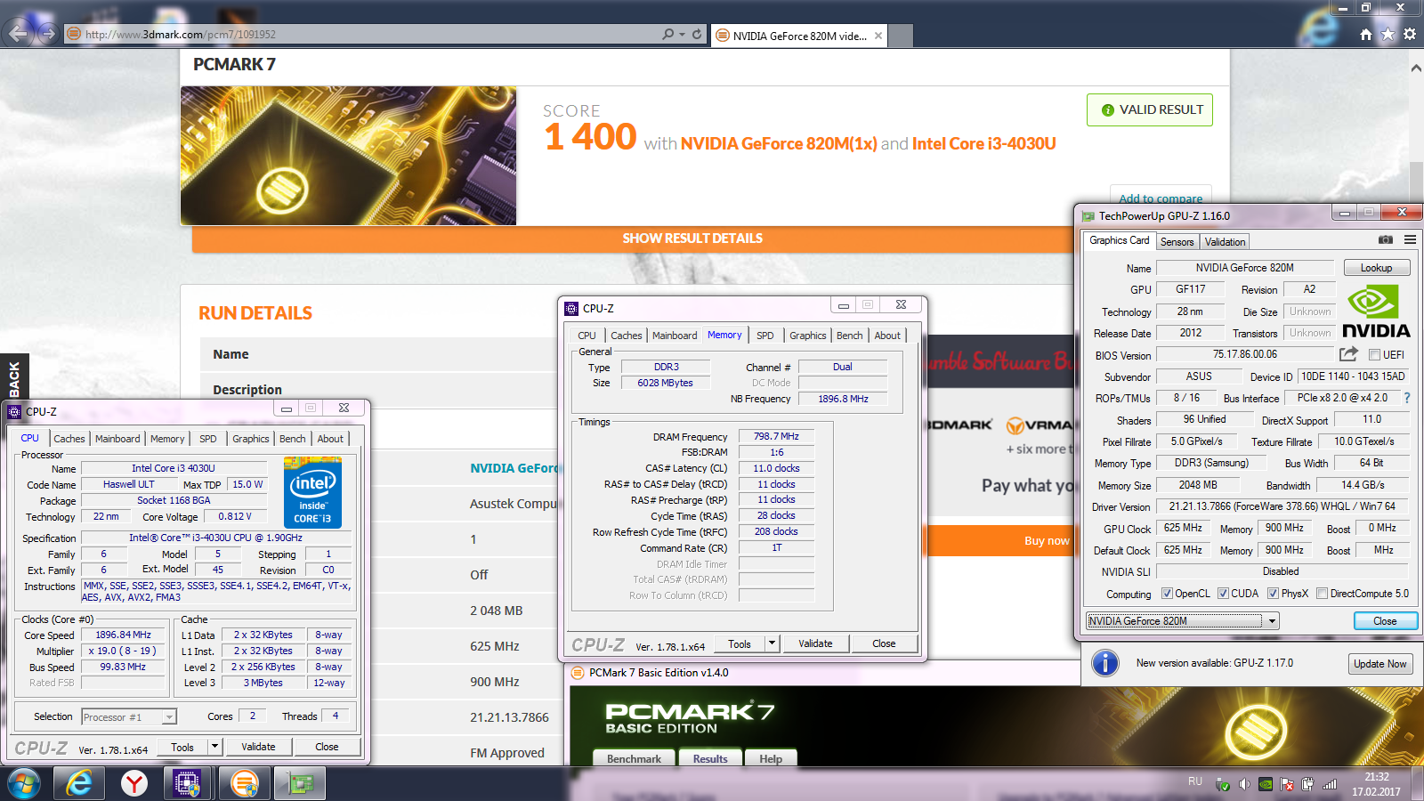Click Add to compare link
This screenshot has height=801, width=1424.
click(1160, 198)
